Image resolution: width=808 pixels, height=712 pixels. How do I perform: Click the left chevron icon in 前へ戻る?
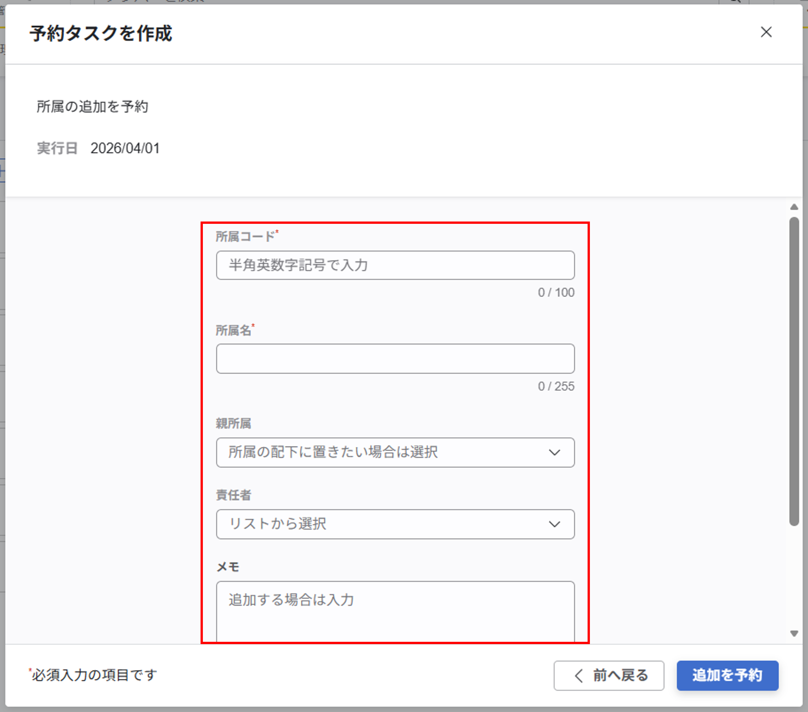tap(579, 676)
